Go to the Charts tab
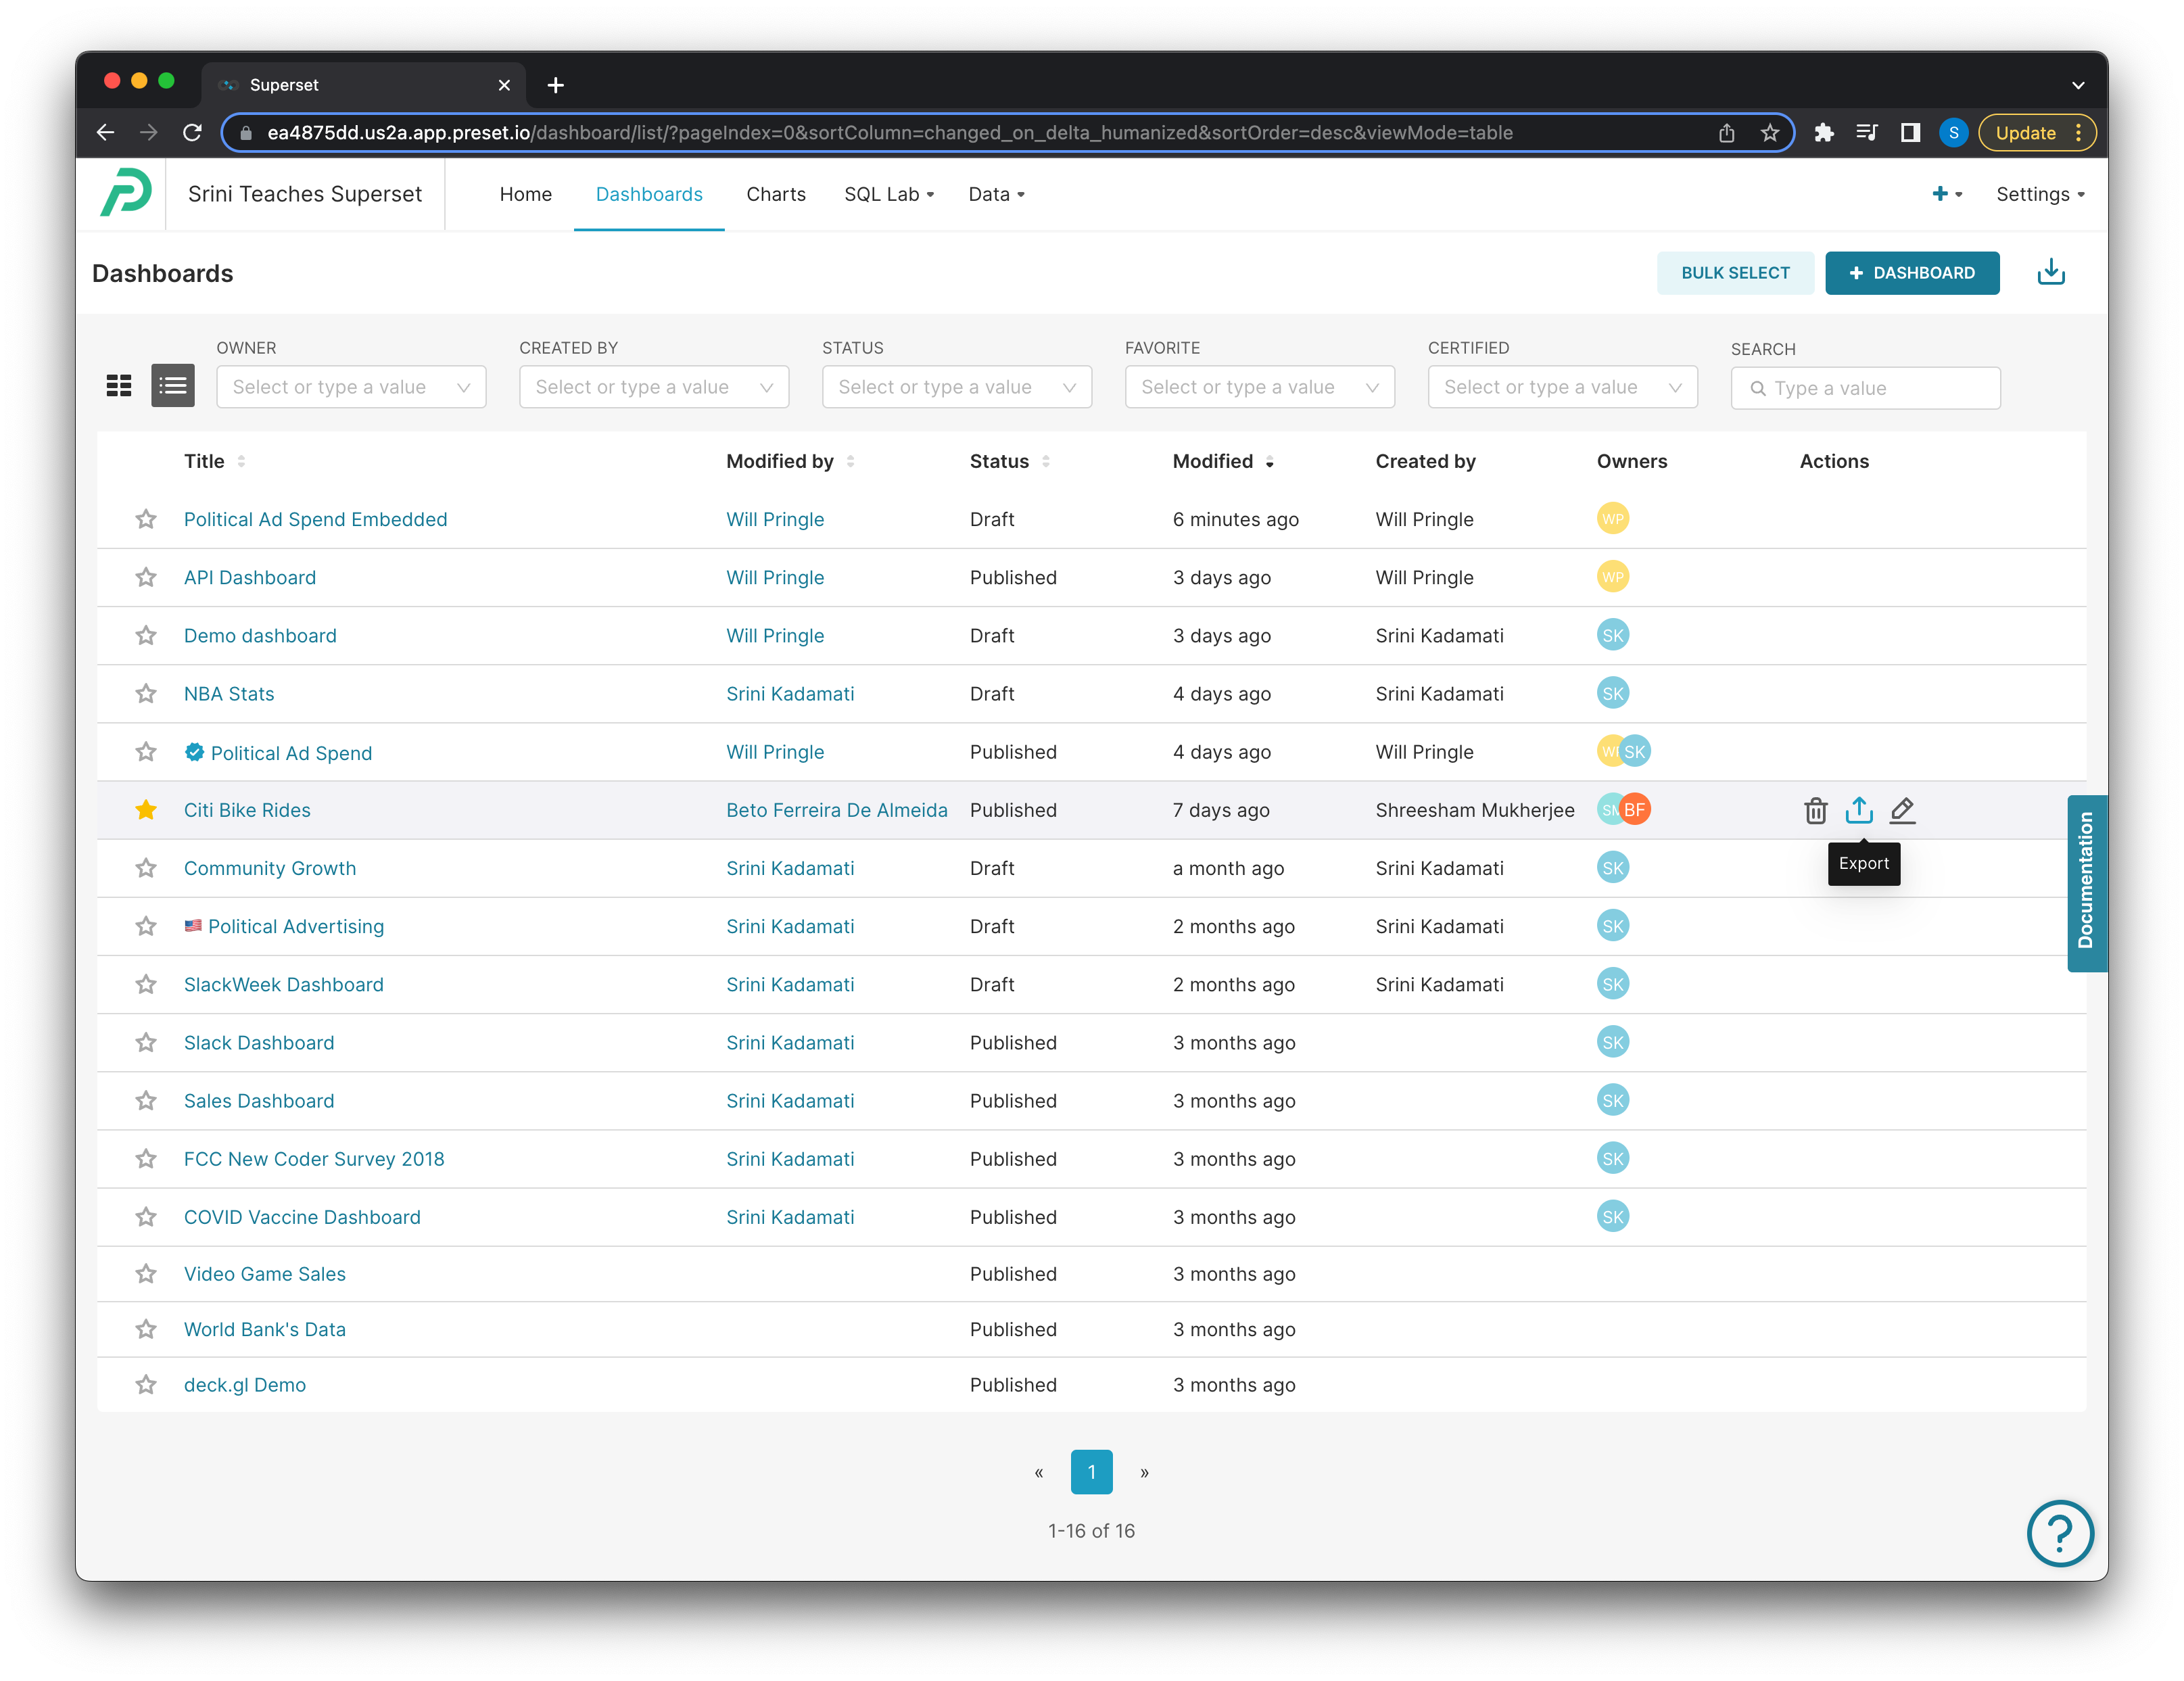Image resolution: width=2184 pixels, height=1681 pixels. pos(775,194)
